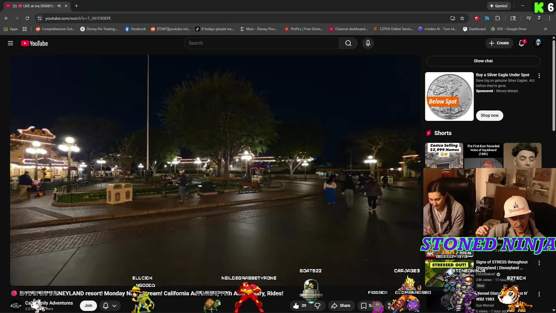Show all hidden bookmarks chevron
556x313 pixels.
546,29
